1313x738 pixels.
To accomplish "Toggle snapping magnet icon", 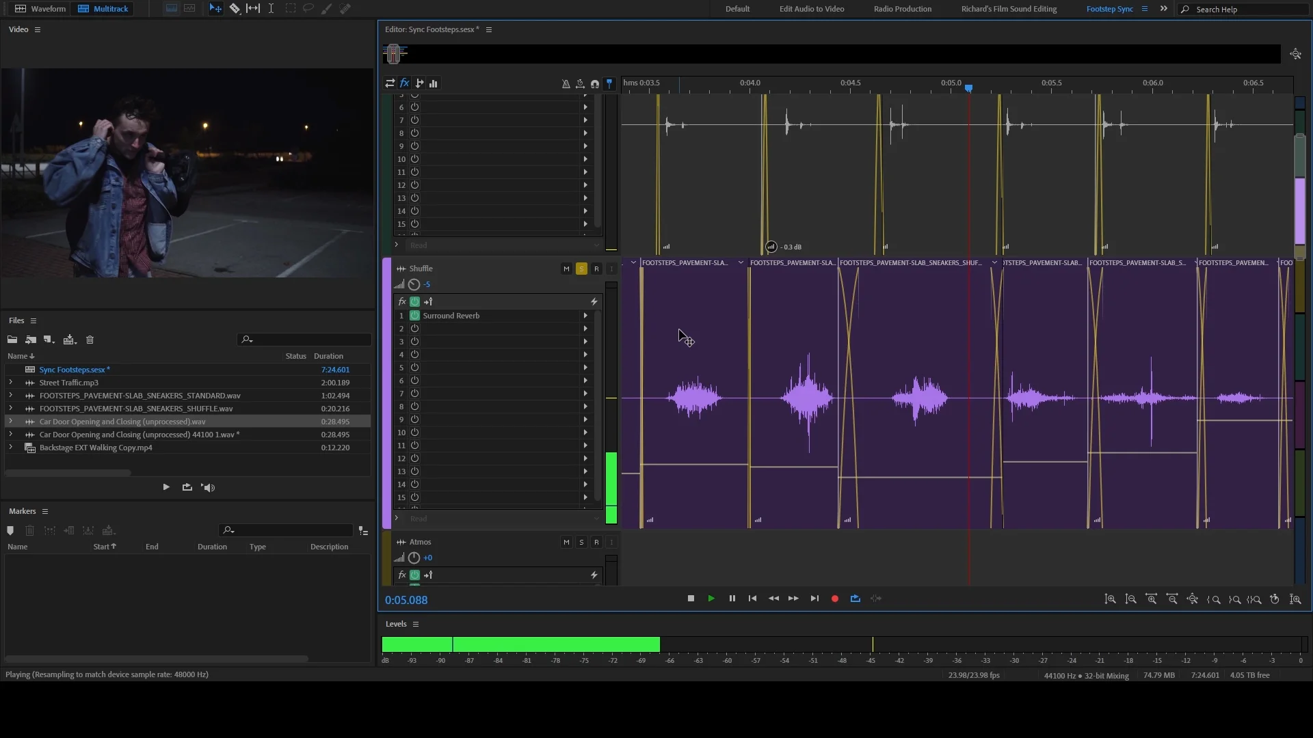I will tap(595, 84).
